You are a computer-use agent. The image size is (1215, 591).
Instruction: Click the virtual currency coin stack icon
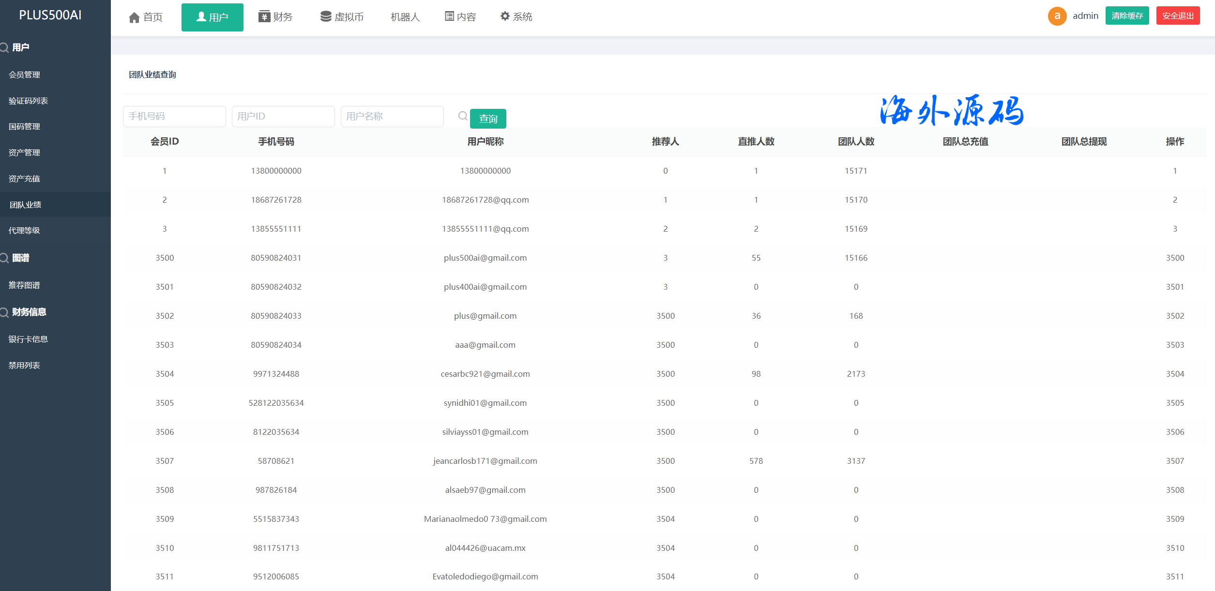tap(326, 16)
